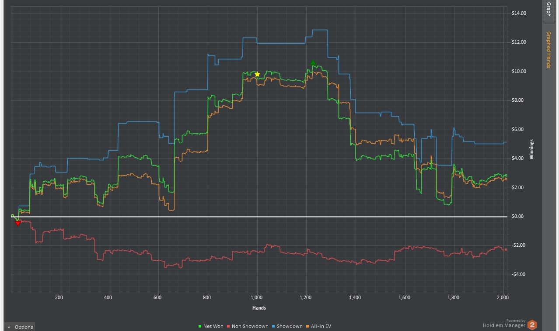Viewport: 559px width, 331px height.
Task: Toggle the Net Won legend entry
Action: click(x=211, y=326)
